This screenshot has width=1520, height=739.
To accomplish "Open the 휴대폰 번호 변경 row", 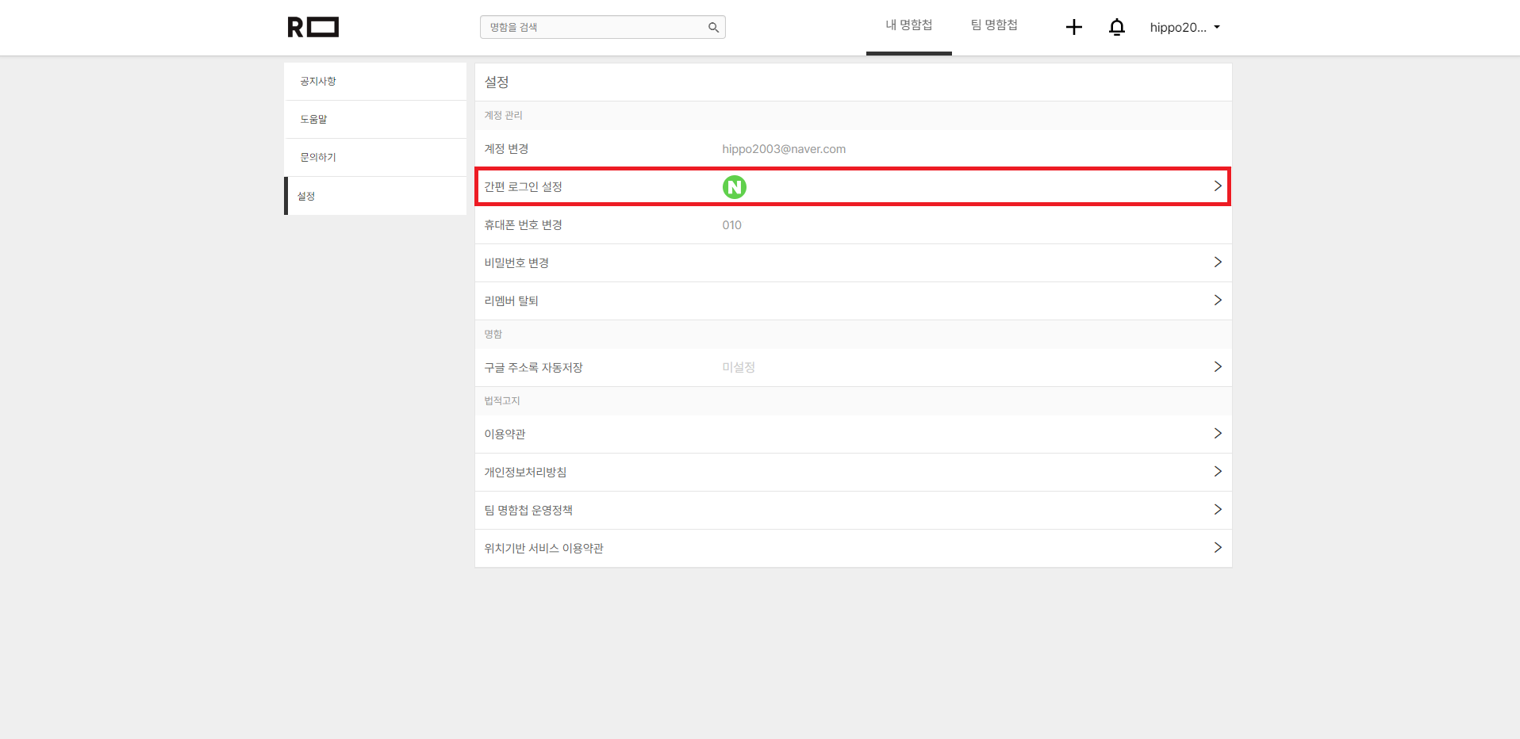I will pos(853,225).
